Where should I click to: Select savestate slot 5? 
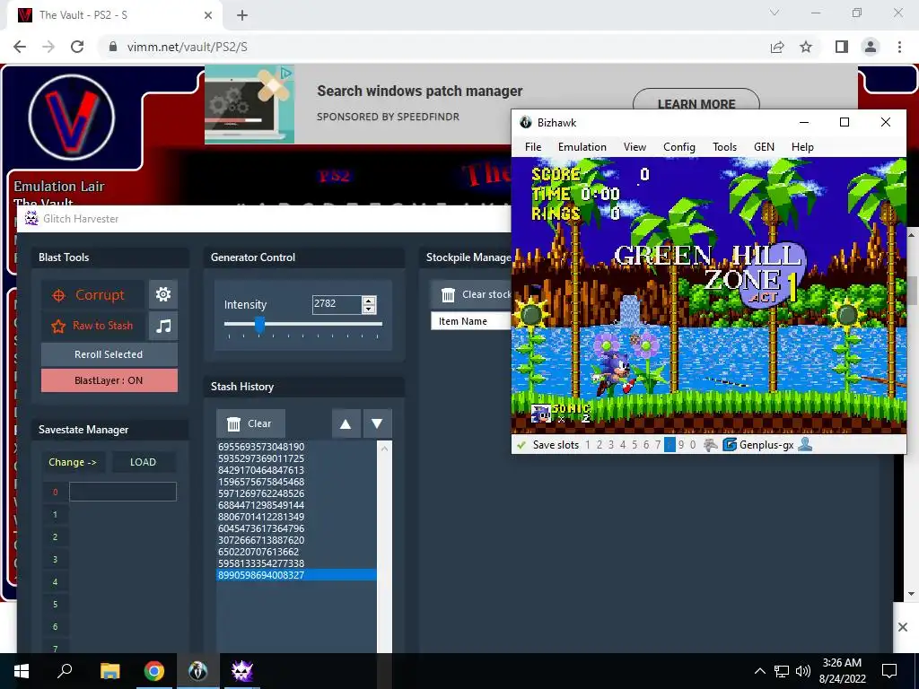pos(55,604)
